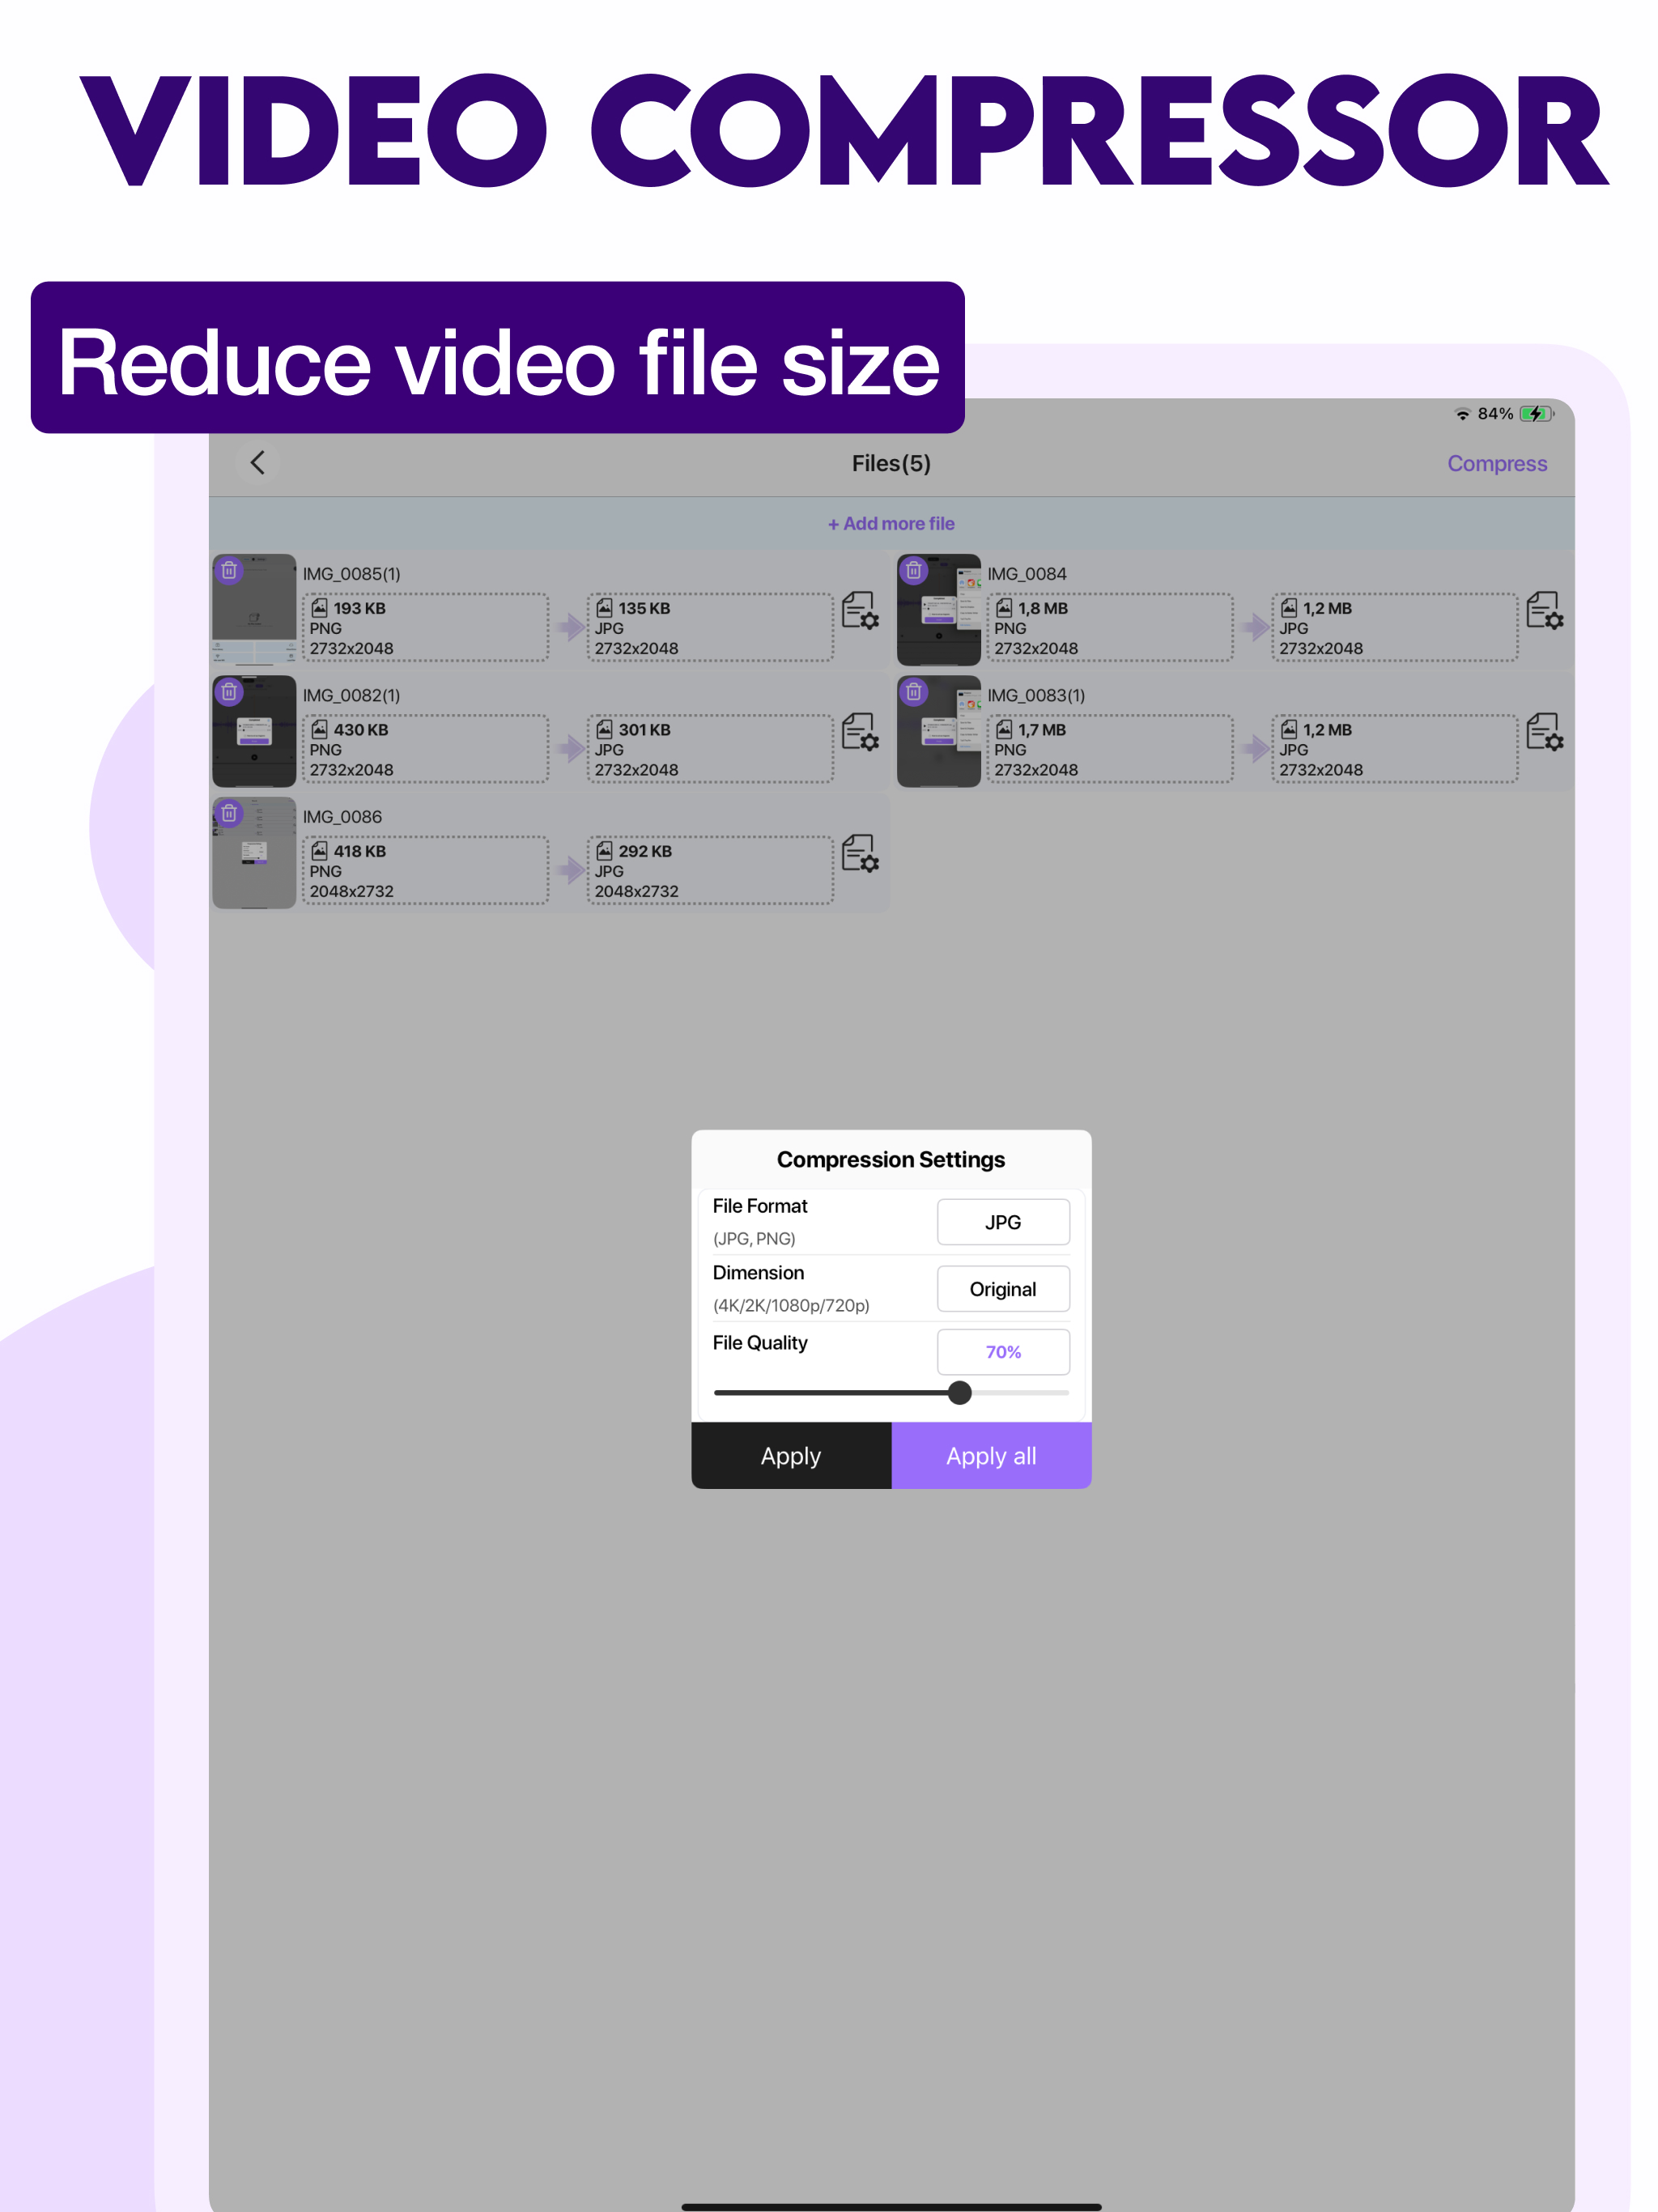
Task: Select the IMG_0082(1) thumbnail preview
Action: pyautogui.click(x=254, y=731)
